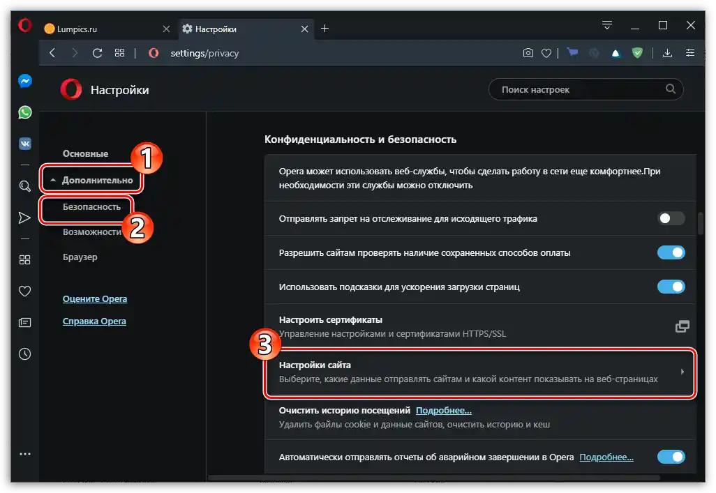Reload the settings page

pos(97,53)
